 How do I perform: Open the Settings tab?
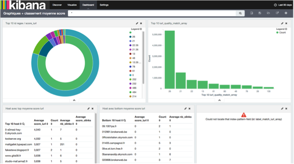click(x=104, y=5)
